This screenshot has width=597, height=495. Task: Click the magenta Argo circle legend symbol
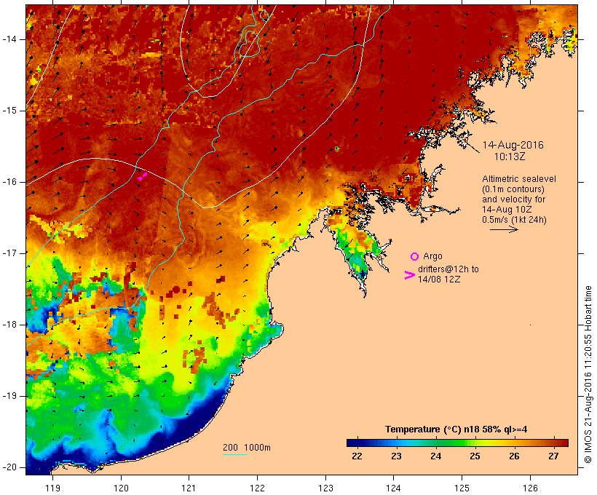pos(415,257)
